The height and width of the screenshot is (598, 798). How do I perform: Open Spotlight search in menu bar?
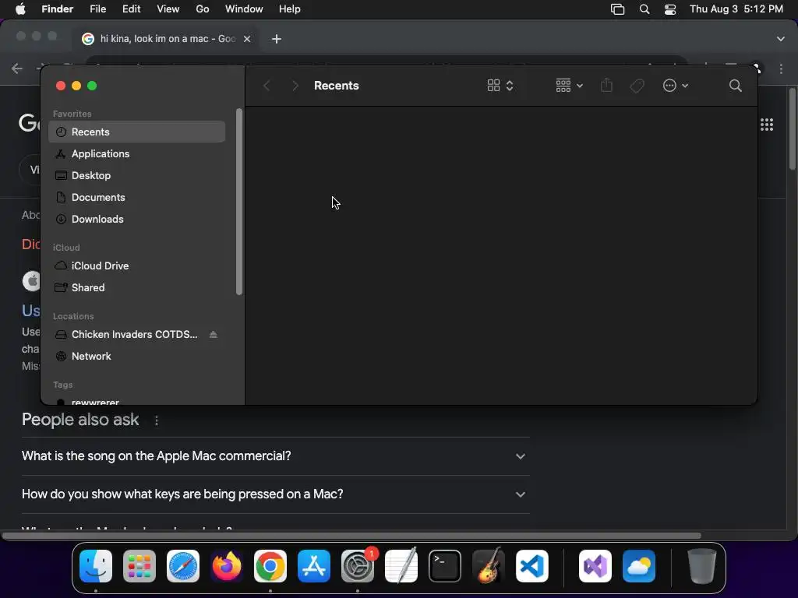644,9
